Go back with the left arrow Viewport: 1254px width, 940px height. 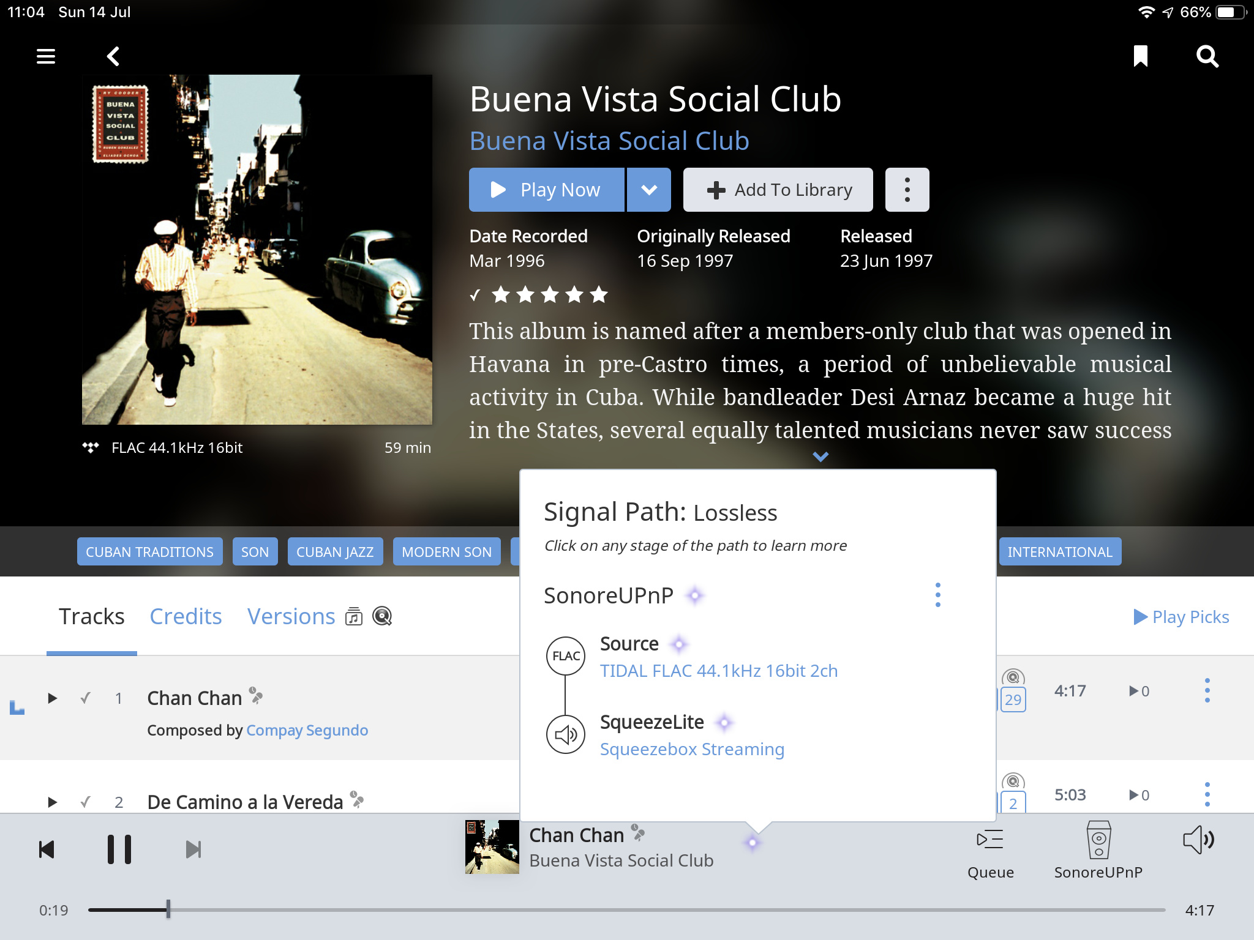coord(113,56)
